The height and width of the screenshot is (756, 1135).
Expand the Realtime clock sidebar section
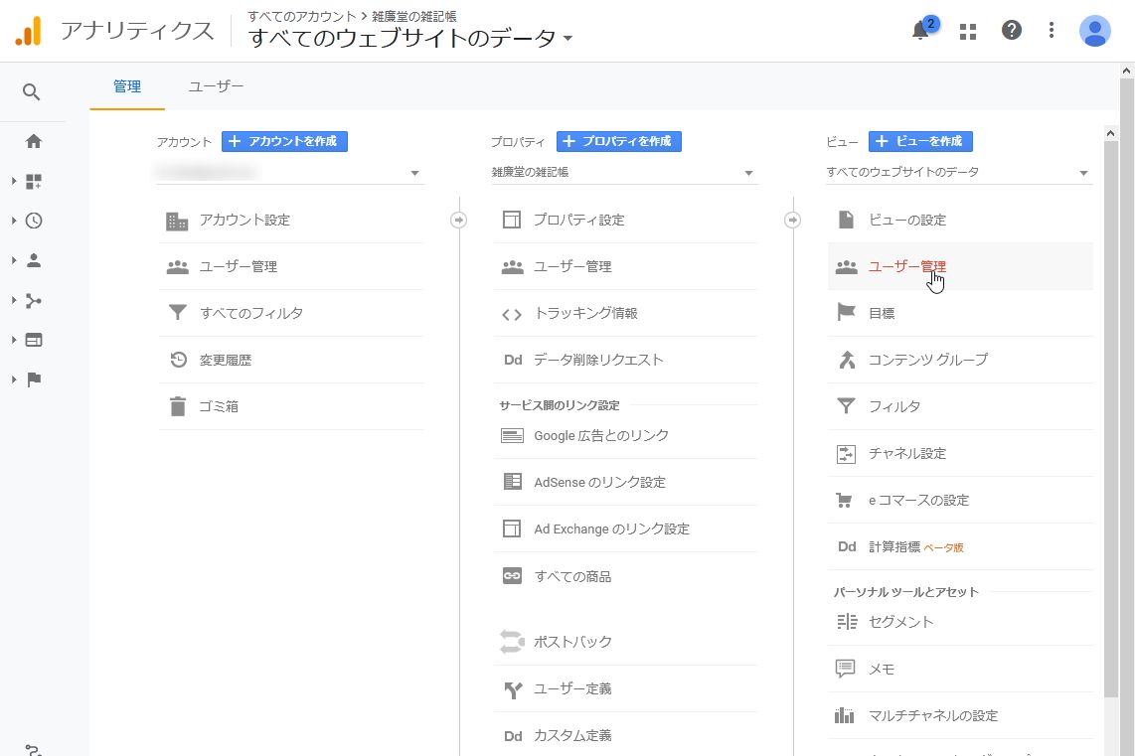click(x=33, y=221)
